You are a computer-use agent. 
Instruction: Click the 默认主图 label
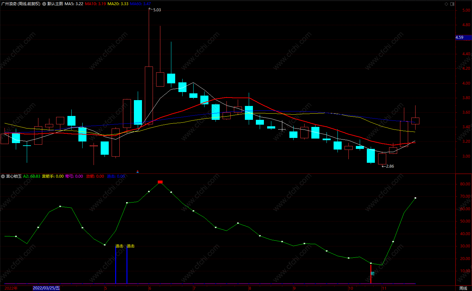[x=55, y=4]
